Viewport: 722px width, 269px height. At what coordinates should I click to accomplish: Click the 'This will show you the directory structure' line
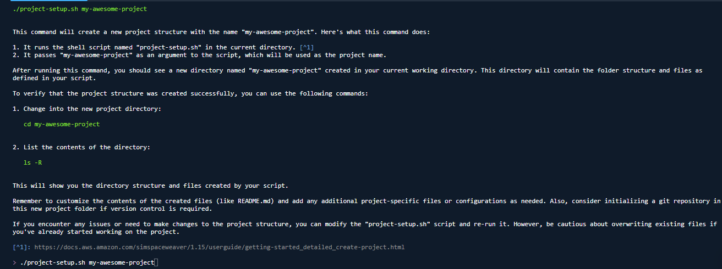coord(150,186)
